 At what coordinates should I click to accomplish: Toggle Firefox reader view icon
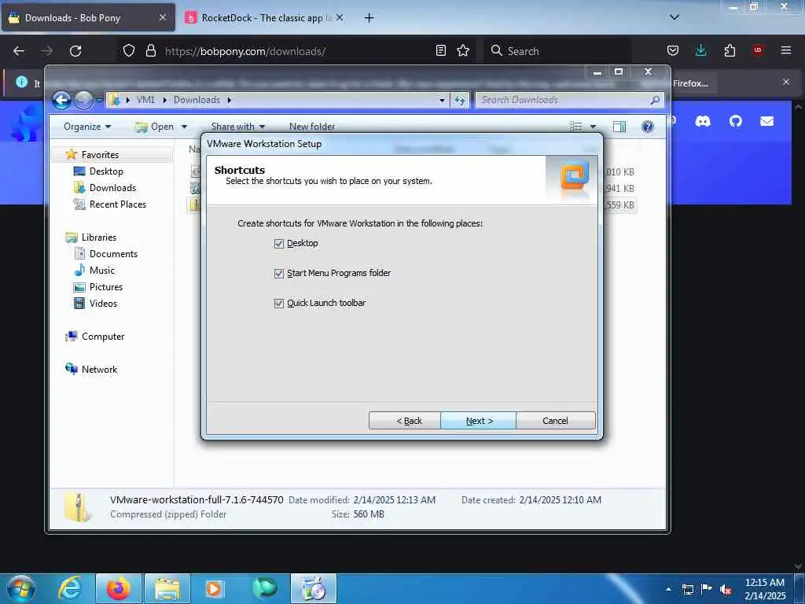point(440,50)
